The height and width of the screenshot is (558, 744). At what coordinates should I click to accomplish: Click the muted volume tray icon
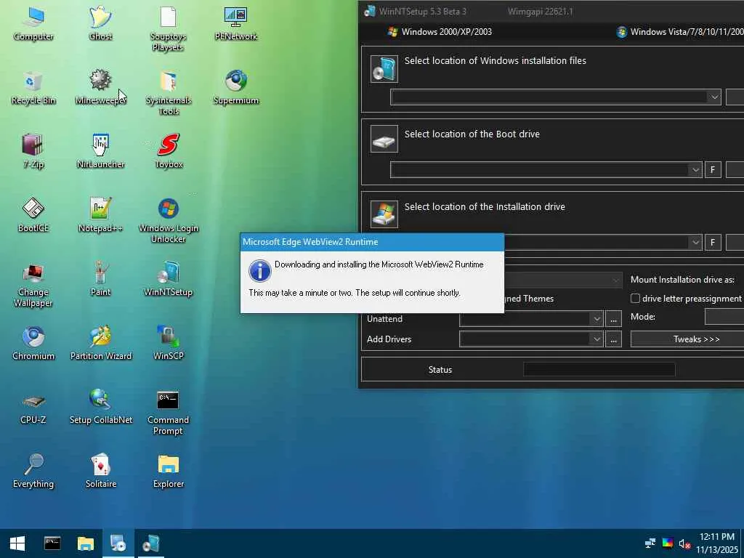point(684,543)
